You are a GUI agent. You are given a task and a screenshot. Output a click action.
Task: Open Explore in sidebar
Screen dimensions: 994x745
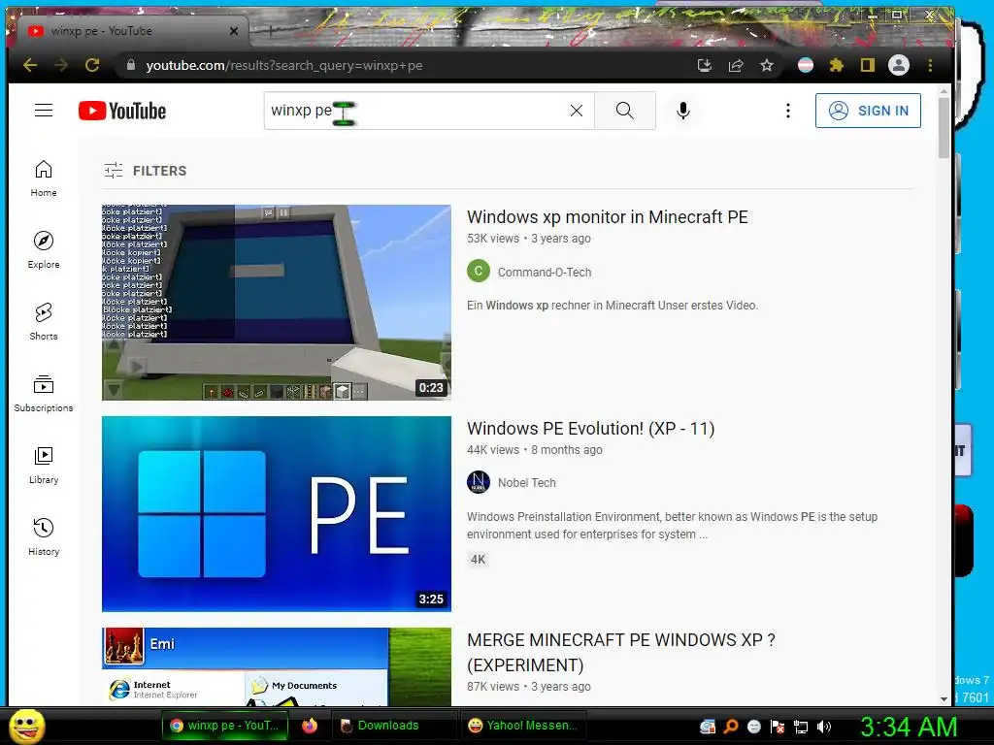pos(44,250)
